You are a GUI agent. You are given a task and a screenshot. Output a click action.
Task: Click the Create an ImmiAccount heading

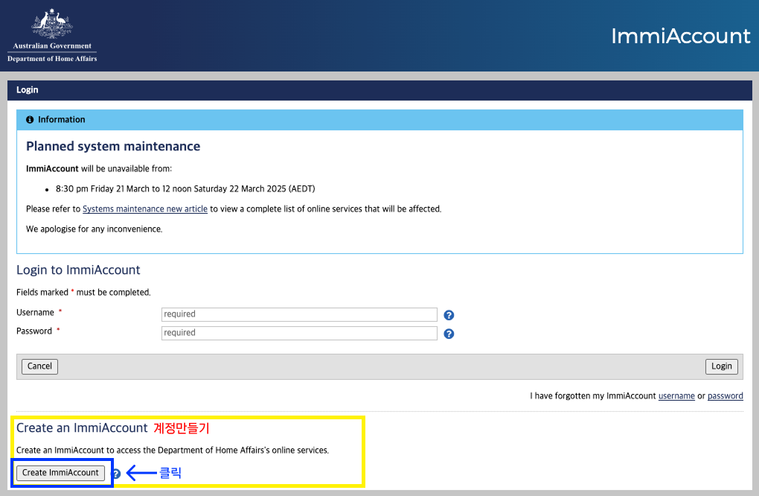(82, 427)
